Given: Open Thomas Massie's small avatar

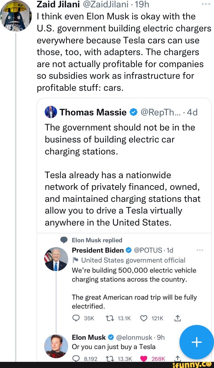Looking at the screenshot, I should click(51, 112).
